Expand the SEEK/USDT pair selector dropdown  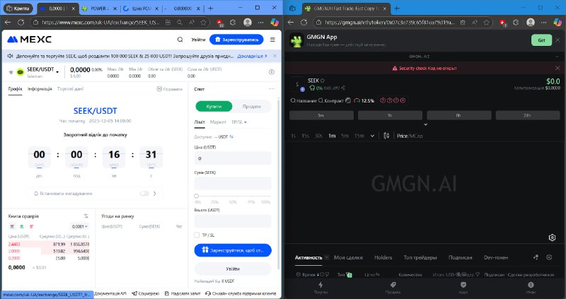(x=57, y=72)
